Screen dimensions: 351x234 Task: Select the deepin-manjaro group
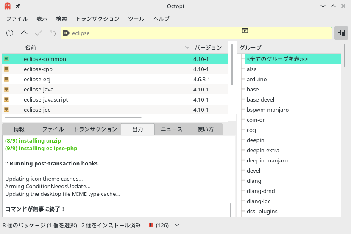(267, 160)
